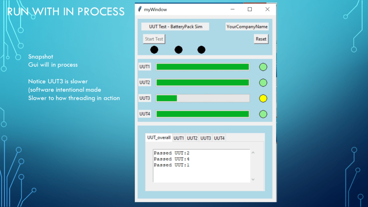This screenshot has width=368, height=207.
Task: Click the third black circle indicator
Action: [201, 50]
